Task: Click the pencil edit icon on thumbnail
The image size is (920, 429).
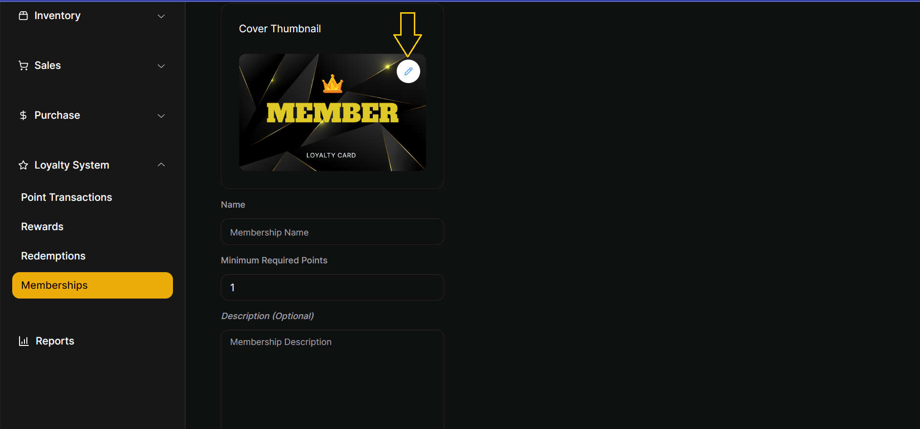Action: click(408, 71)
